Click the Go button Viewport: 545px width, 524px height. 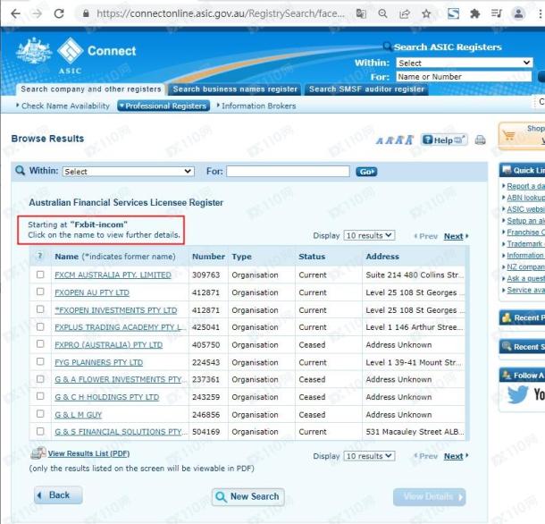(x=366, y=172)
